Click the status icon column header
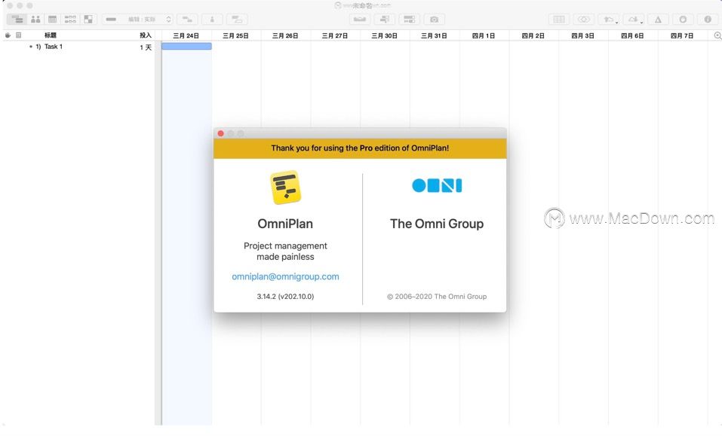This screenshot has height=436, width=722. point(8,35)
